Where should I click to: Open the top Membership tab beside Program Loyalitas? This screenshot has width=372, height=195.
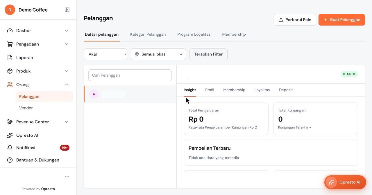pyautogui.click(x=234, y=34)
